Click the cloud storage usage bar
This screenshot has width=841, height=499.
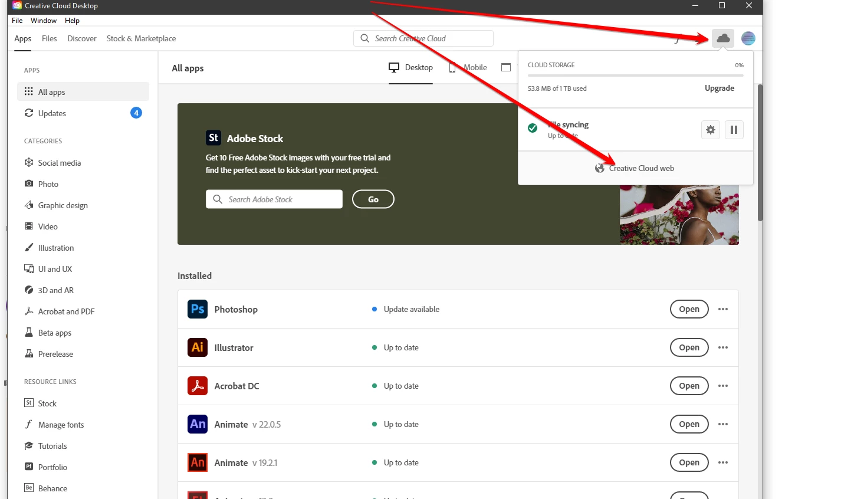[636, 75]
